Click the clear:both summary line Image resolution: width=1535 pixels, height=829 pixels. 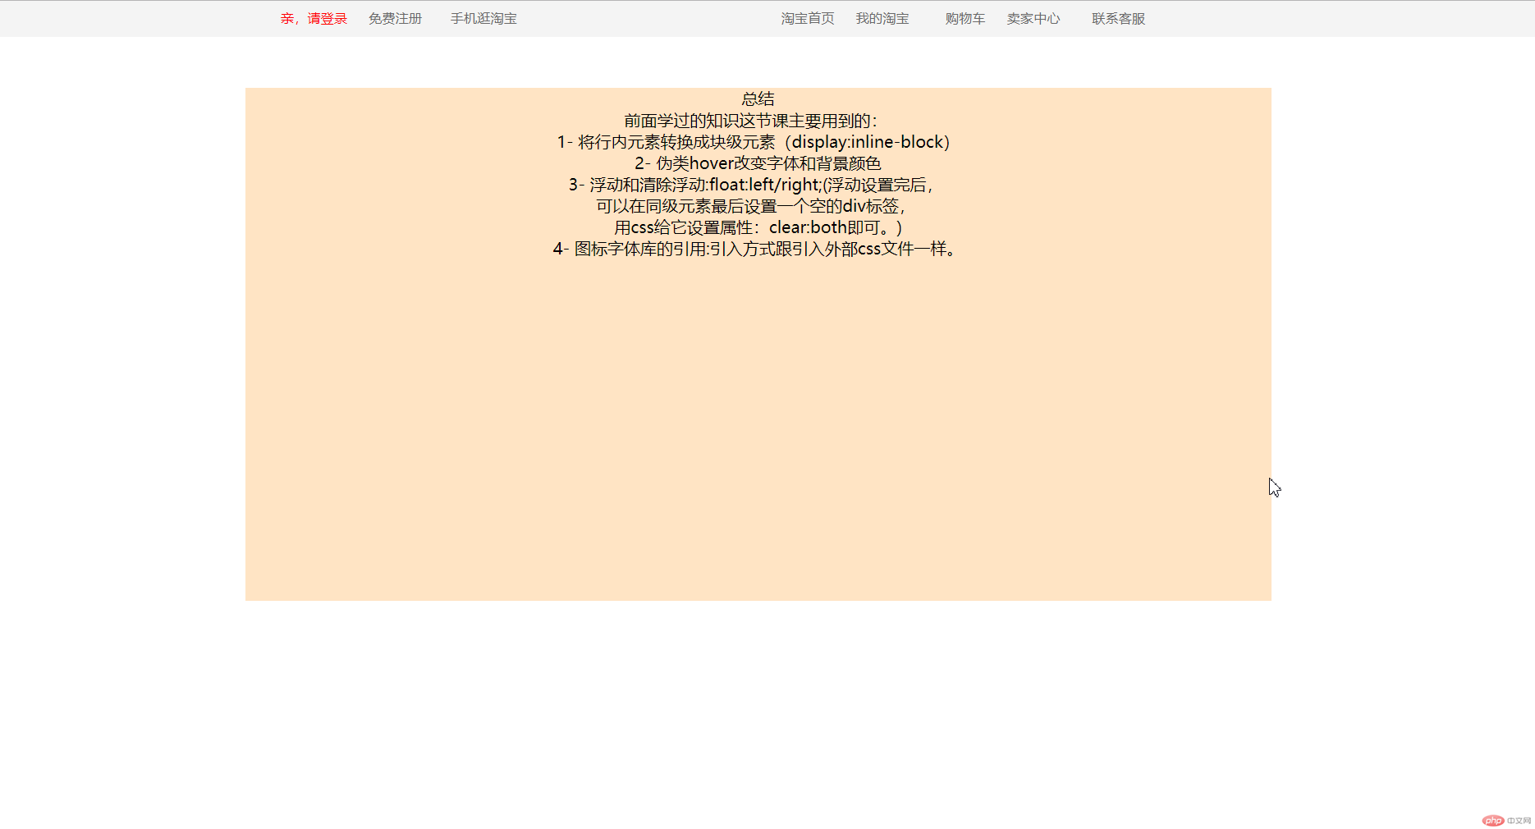(x=758, y=227)
